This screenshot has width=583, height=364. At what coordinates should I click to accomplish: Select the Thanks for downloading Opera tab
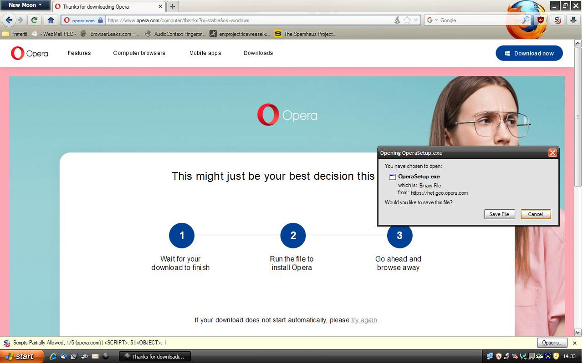pos(108,7)
